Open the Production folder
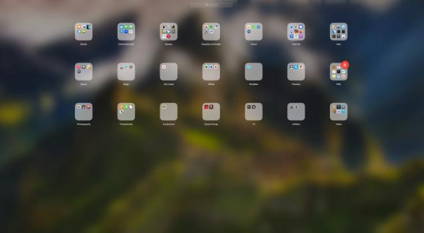 (169, 112)
